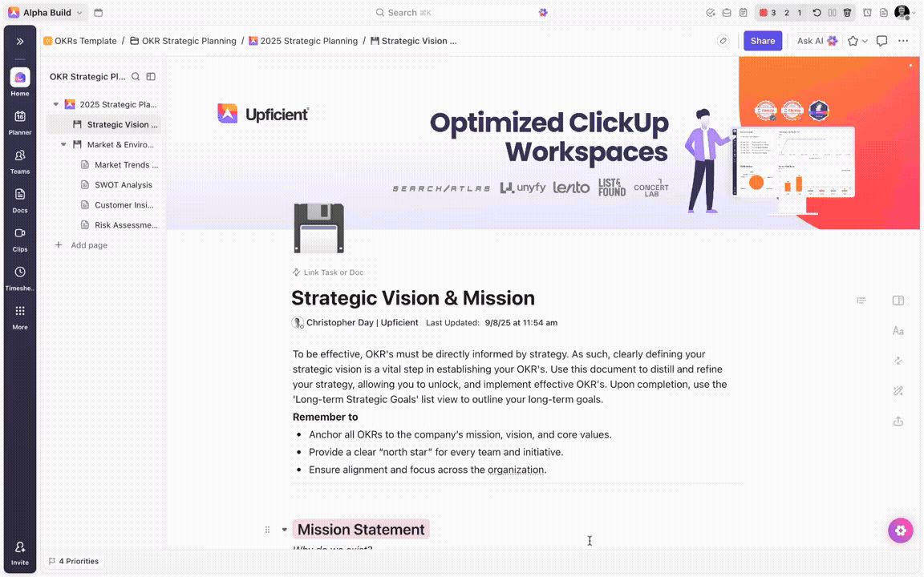Click the search icon in doc sidebar
The height and width of the screenshot is (577, 924).
(136, 77)
